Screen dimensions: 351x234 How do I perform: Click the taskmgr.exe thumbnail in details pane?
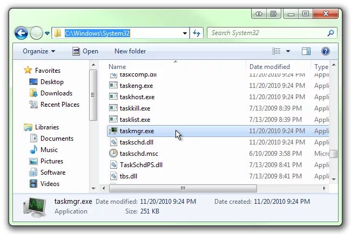click(x=35, y=207)
